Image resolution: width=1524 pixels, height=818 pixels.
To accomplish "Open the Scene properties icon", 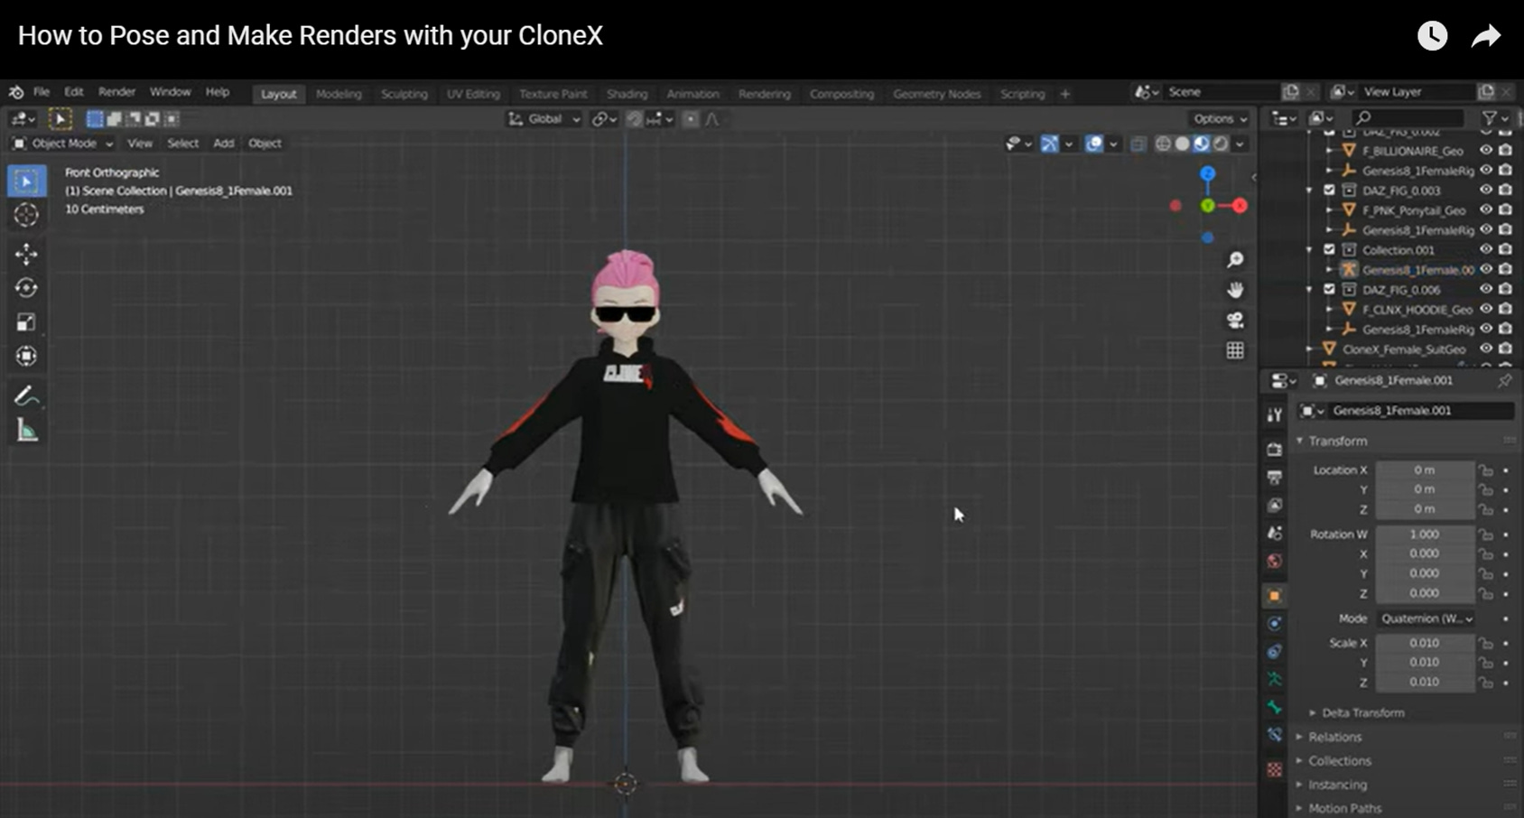I will pyautogui.click(x=1274, y=534).
